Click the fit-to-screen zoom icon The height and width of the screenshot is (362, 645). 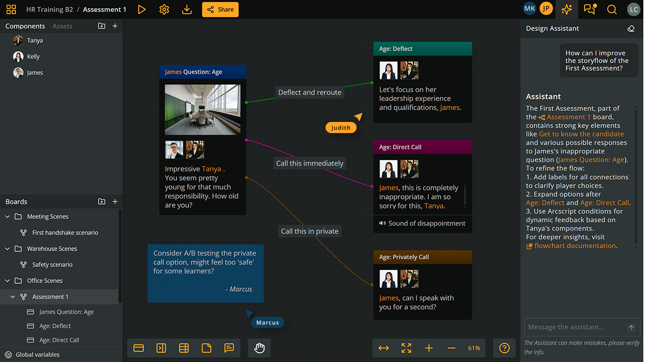coord(407,348)
